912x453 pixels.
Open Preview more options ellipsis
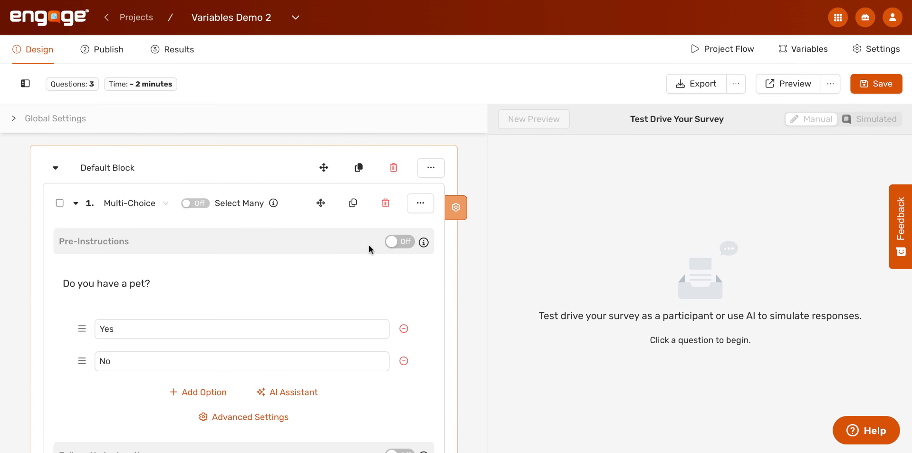click(x=830, y=84)
